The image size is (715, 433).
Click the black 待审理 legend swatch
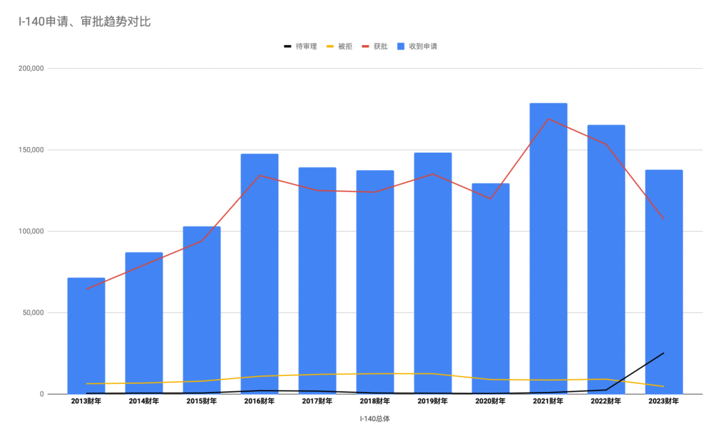pyautogui.click(x=287, y=46)
